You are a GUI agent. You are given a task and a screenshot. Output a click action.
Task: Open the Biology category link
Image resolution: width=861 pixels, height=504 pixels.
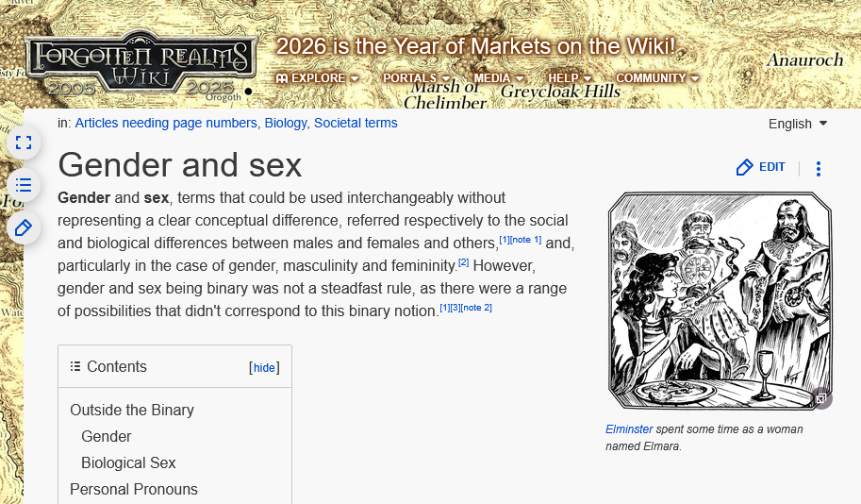pyautogui.click(x=285, y=123)
